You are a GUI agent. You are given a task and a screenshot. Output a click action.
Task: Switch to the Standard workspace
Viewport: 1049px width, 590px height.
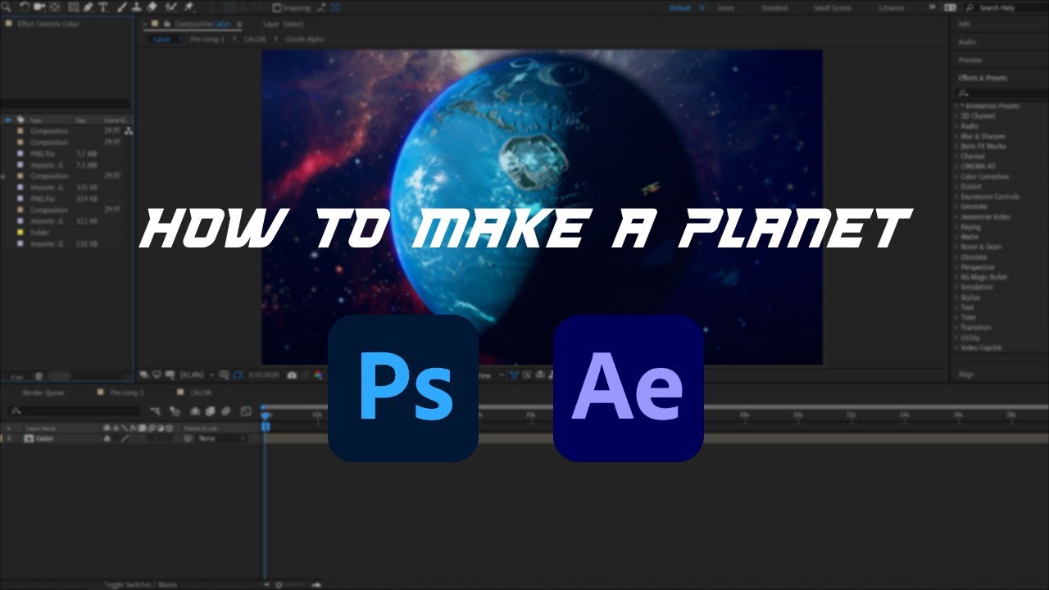[774, 7]
